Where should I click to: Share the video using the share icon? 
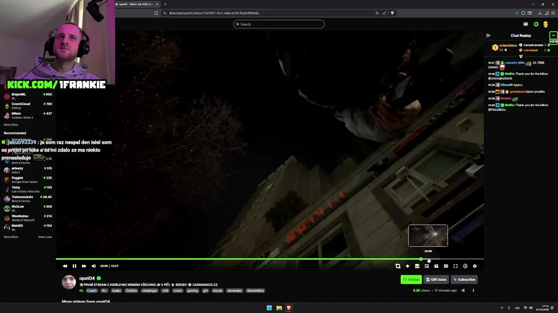(x=463, y=290)
